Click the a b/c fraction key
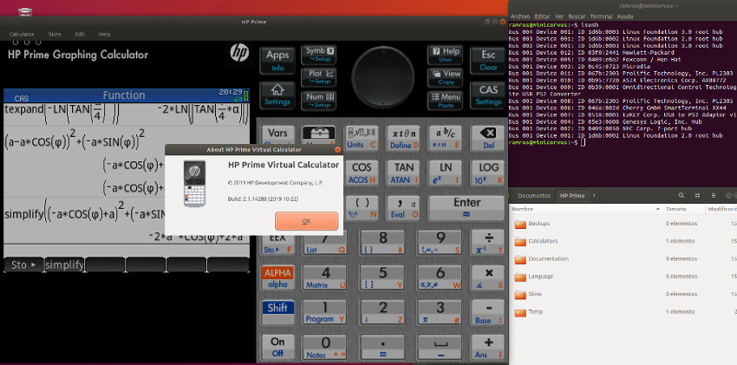This screenshot has height=365, width=737. (x=445, y=138)
